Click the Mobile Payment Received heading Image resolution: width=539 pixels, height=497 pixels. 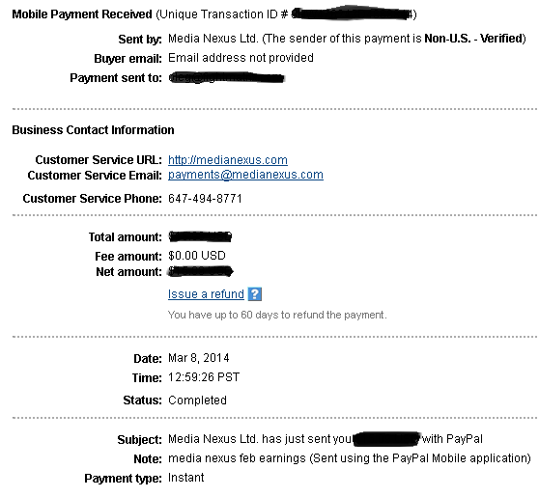point(82,14)
